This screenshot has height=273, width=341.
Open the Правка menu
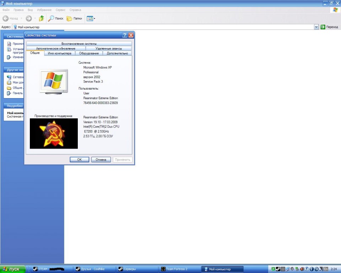pyautogui.click(x=18, y=10)
